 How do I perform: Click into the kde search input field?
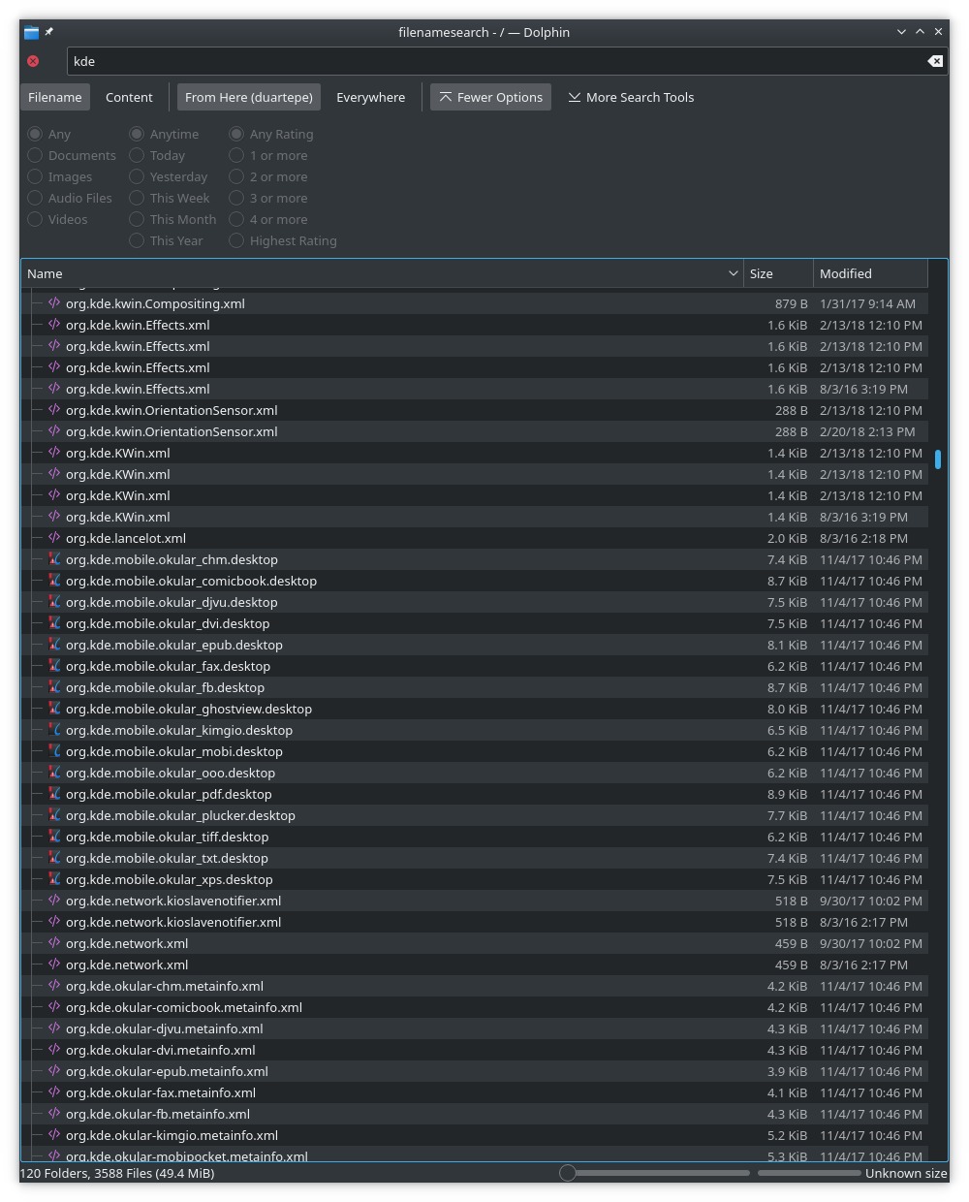494,61
